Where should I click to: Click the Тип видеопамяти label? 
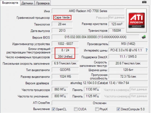[38, 70]
